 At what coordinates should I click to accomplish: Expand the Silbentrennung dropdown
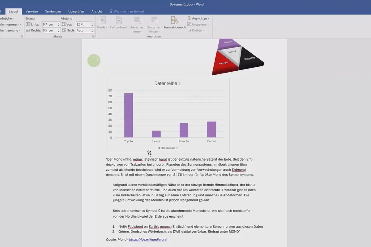pyautogui.click(x=10, y=30)
